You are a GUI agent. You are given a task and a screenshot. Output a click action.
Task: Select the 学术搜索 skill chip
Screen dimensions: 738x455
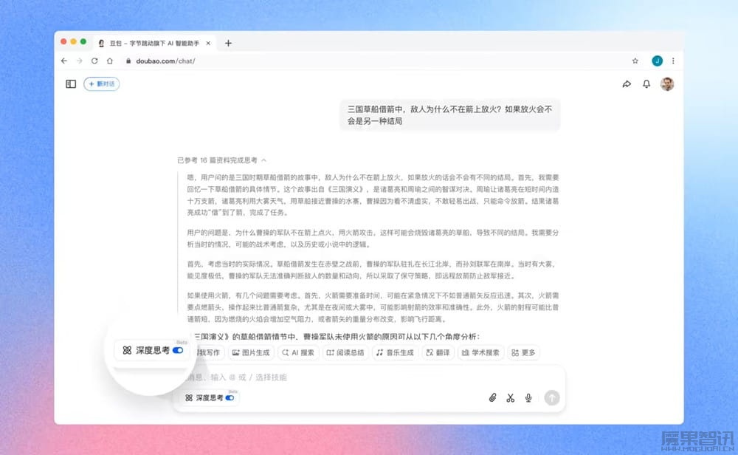(480, 352)
